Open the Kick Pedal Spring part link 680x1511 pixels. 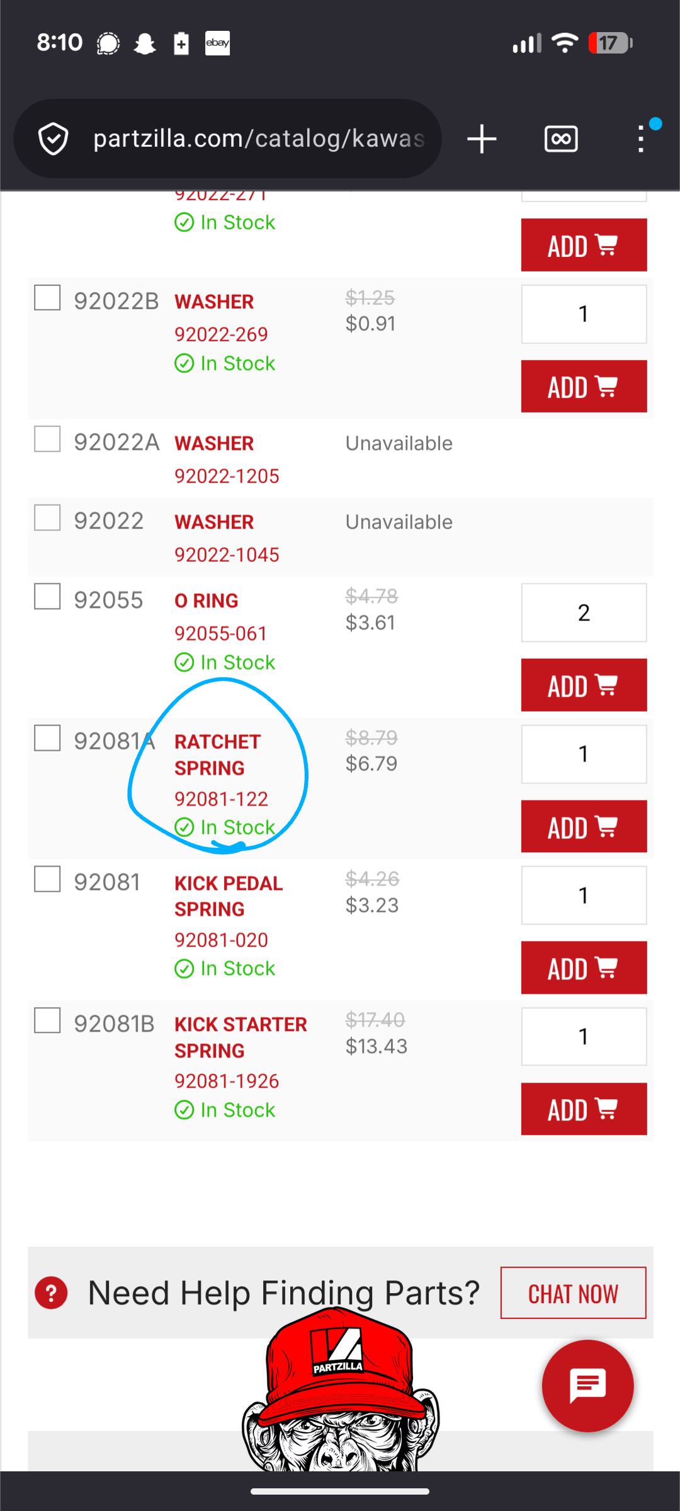(x=228, y=896)
